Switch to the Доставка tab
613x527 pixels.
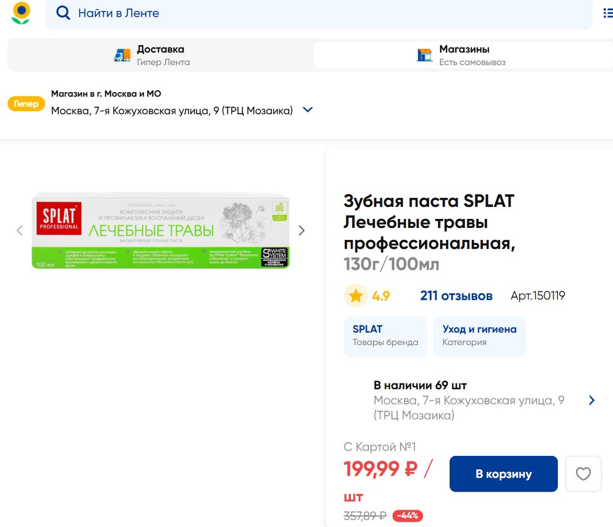pos(160,55)
